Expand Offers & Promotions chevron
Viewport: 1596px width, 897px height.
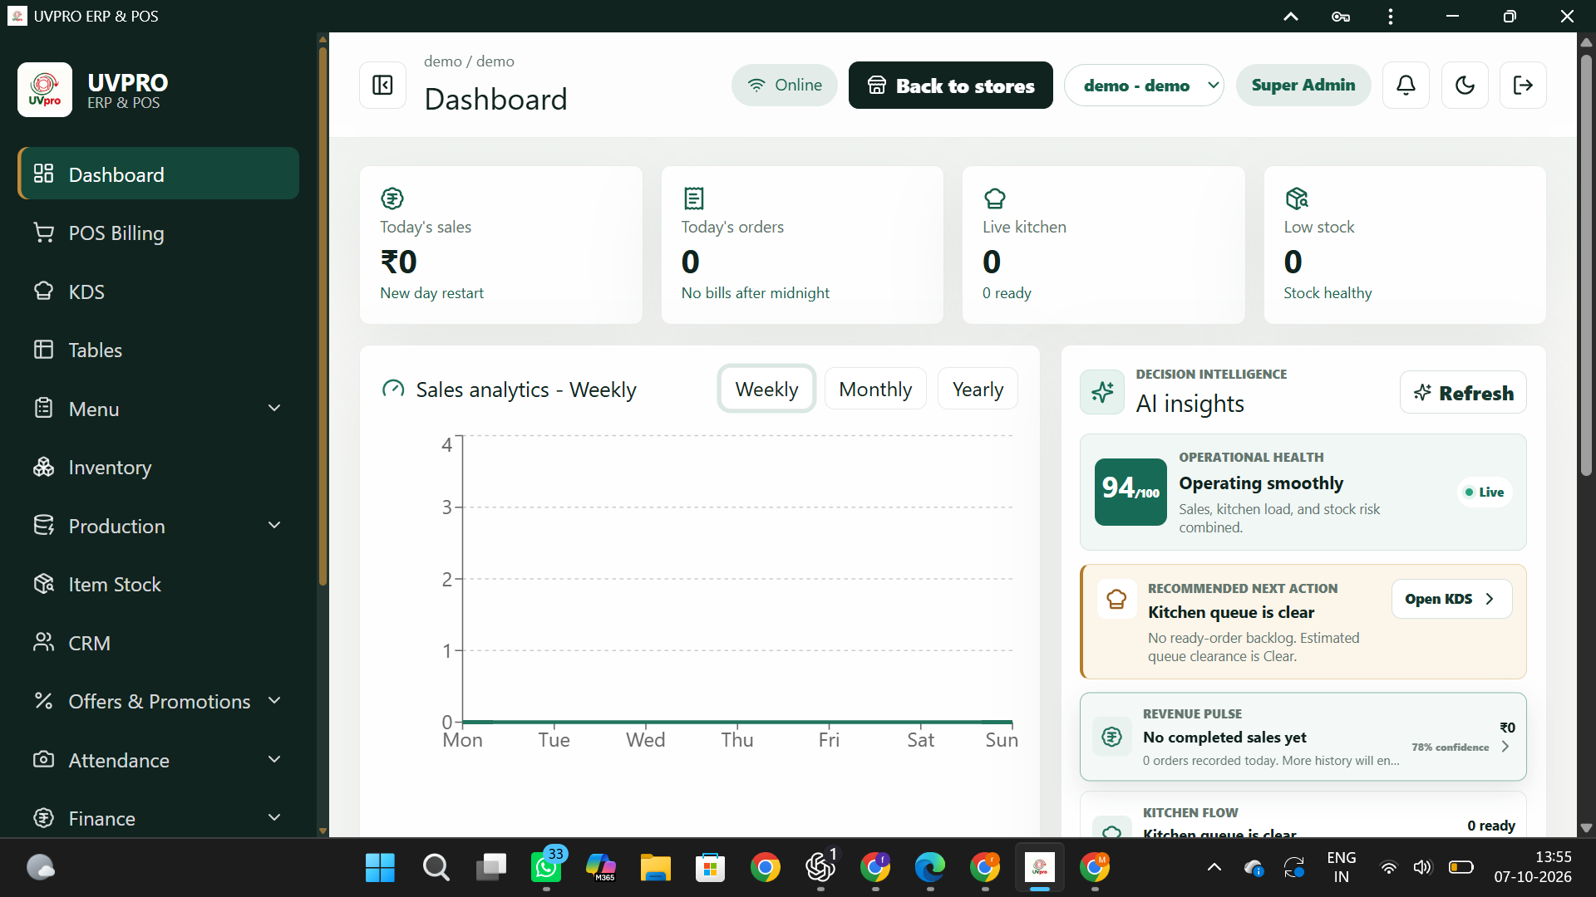[x=274, y=700]
